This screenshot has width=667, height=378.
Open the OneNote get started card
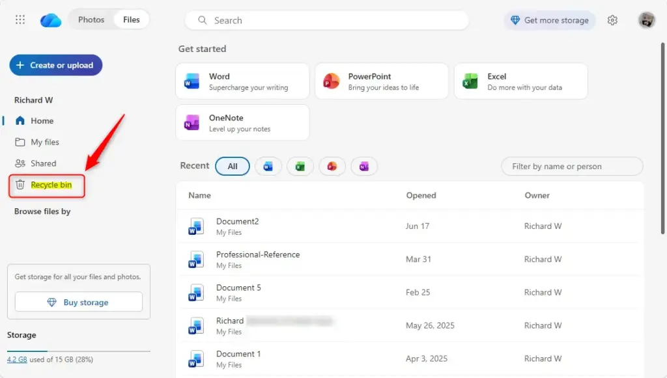coord(242,122)
